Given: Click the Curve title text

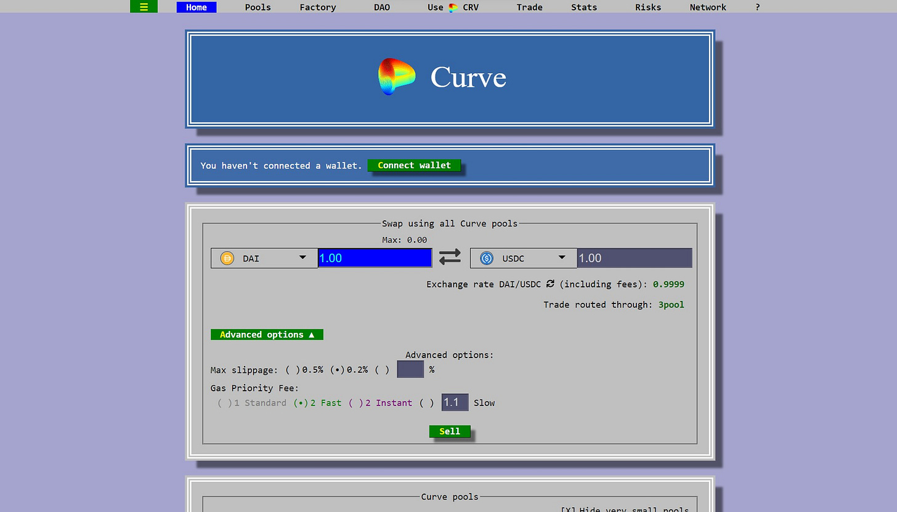Looking at the screenshot, I should (x=468, y=77).
